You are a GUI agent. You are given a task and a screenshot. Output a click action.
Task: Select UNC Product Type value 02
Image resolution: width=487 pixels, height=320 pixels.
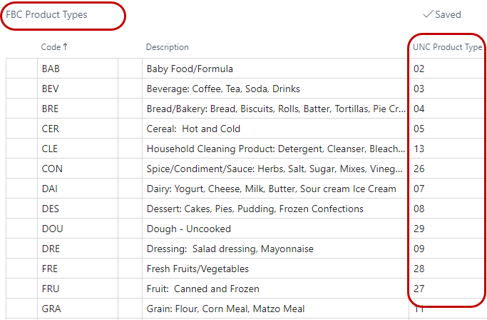419,69
